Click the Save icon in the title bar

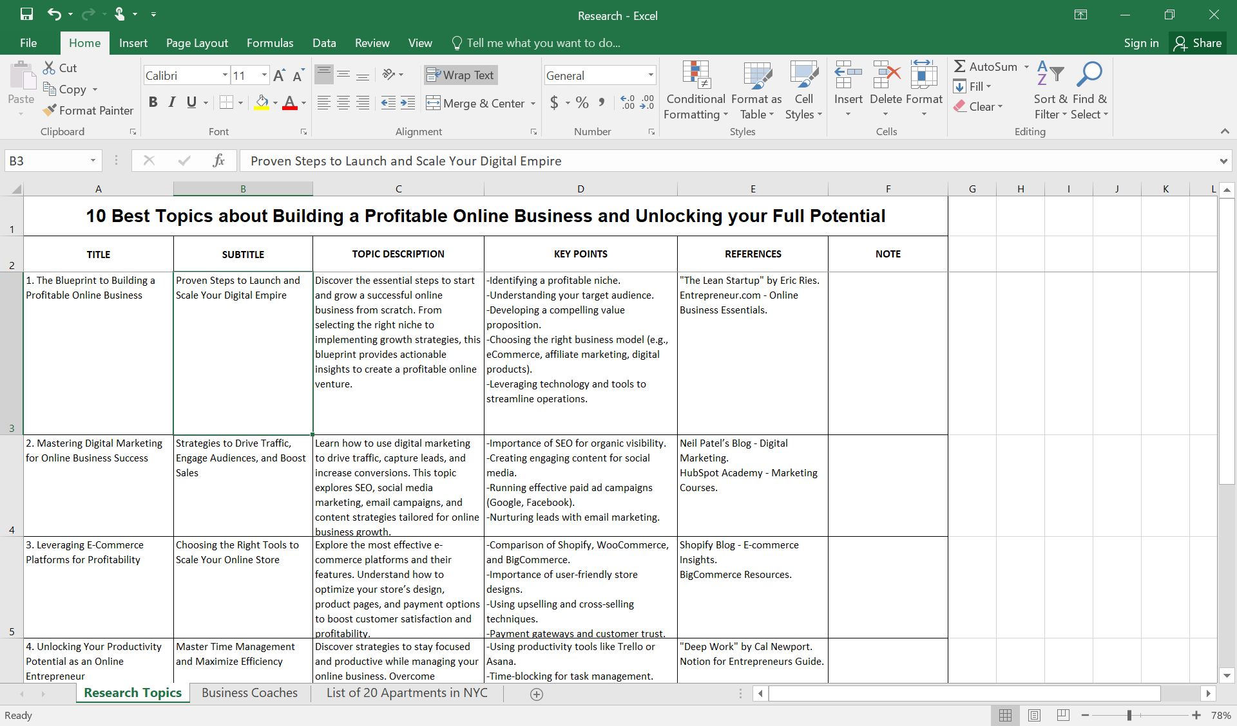tap(26, 14)
